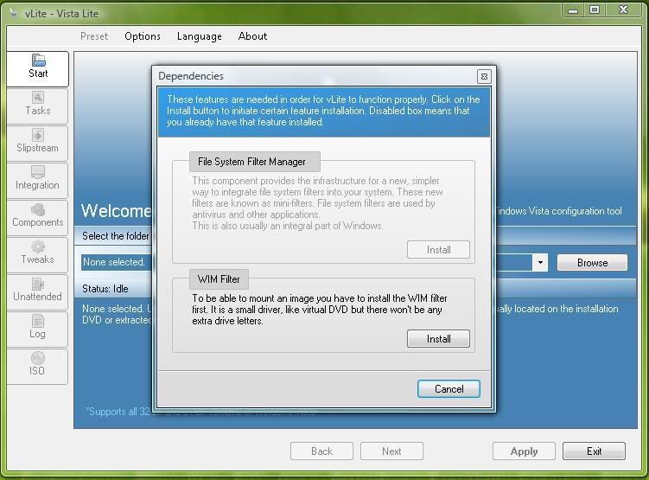
Task: Open the Unattended setup section
Action: [38, 291]
